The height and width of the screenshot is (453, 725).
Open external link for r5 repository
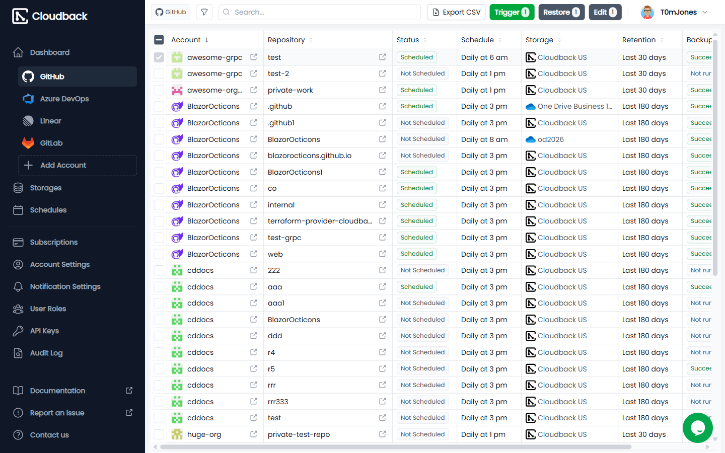pos(383,368)
